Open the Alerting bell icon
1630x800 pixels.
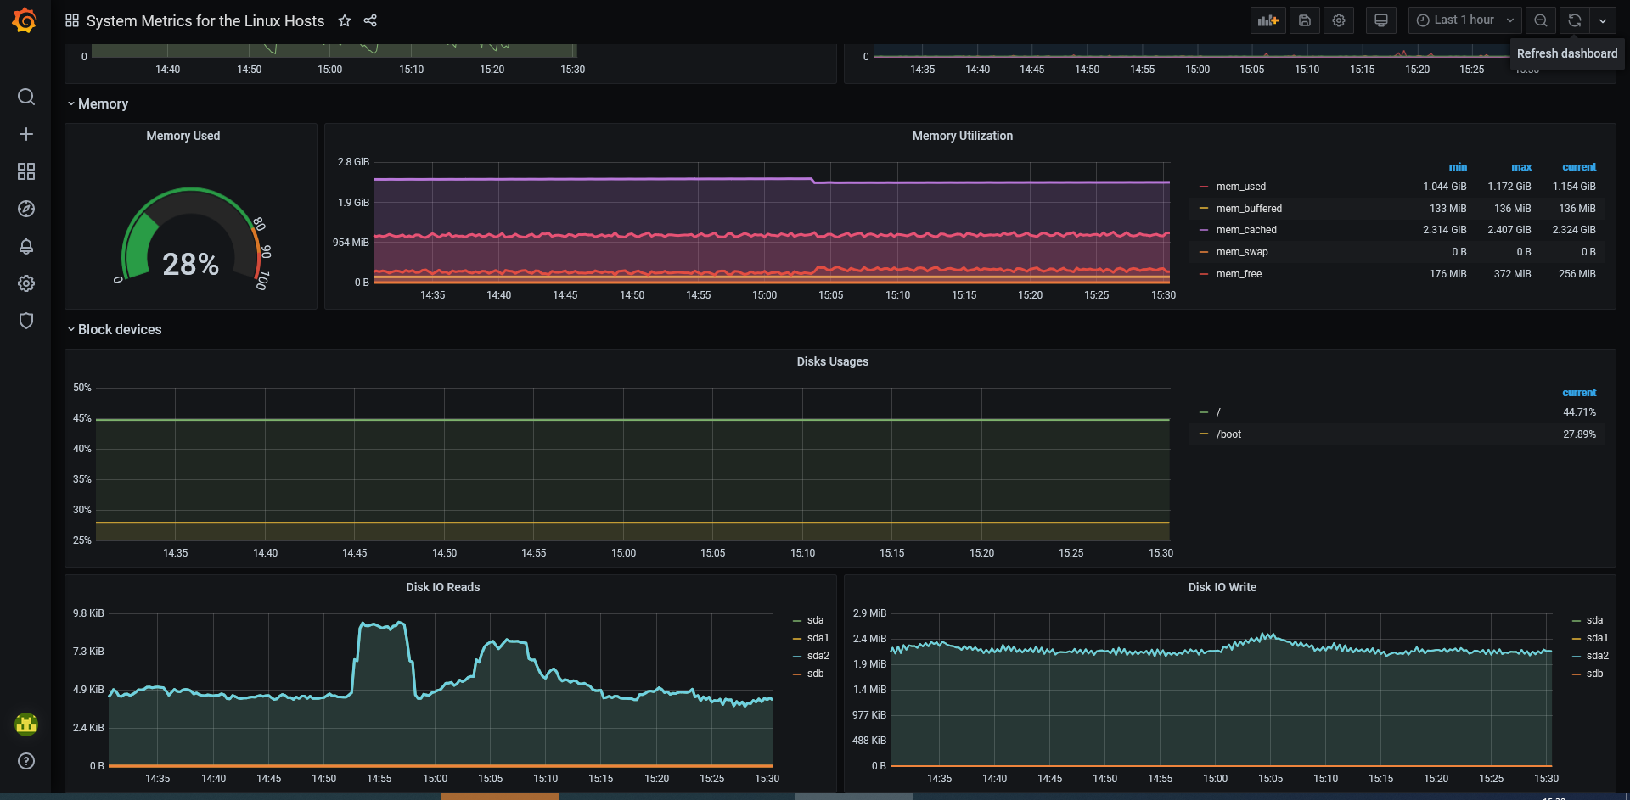point(26,246)
